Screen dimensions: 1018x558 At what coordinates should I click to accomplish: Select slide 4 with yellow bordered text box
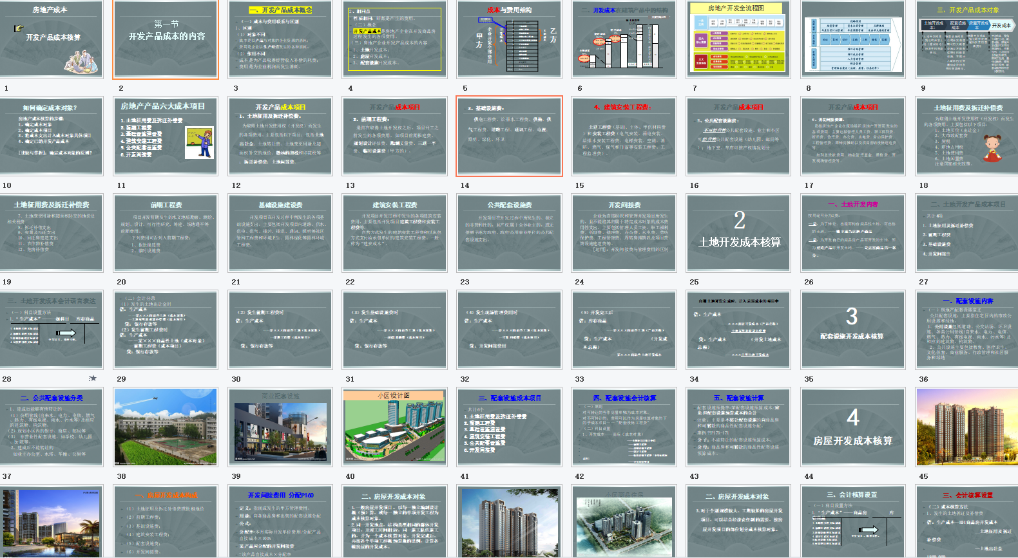point(395,39)
